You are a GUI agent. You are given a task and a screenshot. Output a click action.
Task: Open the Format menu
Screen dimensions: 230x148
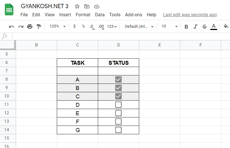[x=83, y=15]
